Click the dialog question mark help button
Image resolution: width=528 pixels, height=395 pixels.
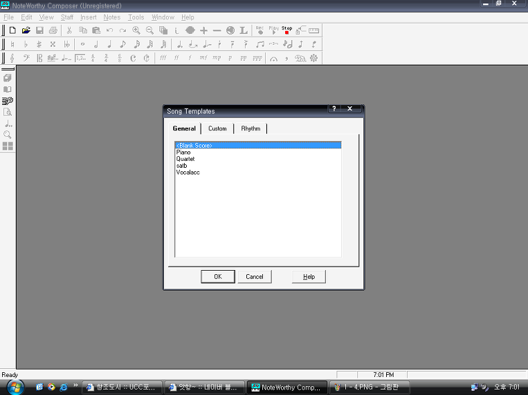point(334,108)
